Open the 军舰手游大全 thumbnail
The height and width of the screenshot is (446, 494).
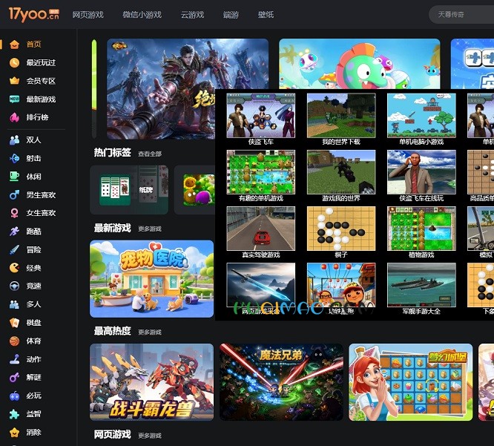pos(421,285)
